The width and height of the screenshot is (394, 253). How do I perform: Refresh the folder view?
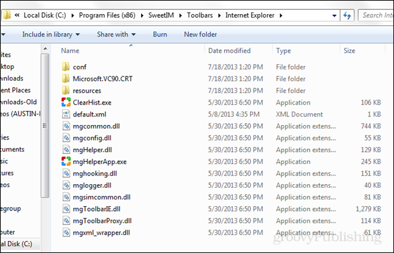pos(347,15)
